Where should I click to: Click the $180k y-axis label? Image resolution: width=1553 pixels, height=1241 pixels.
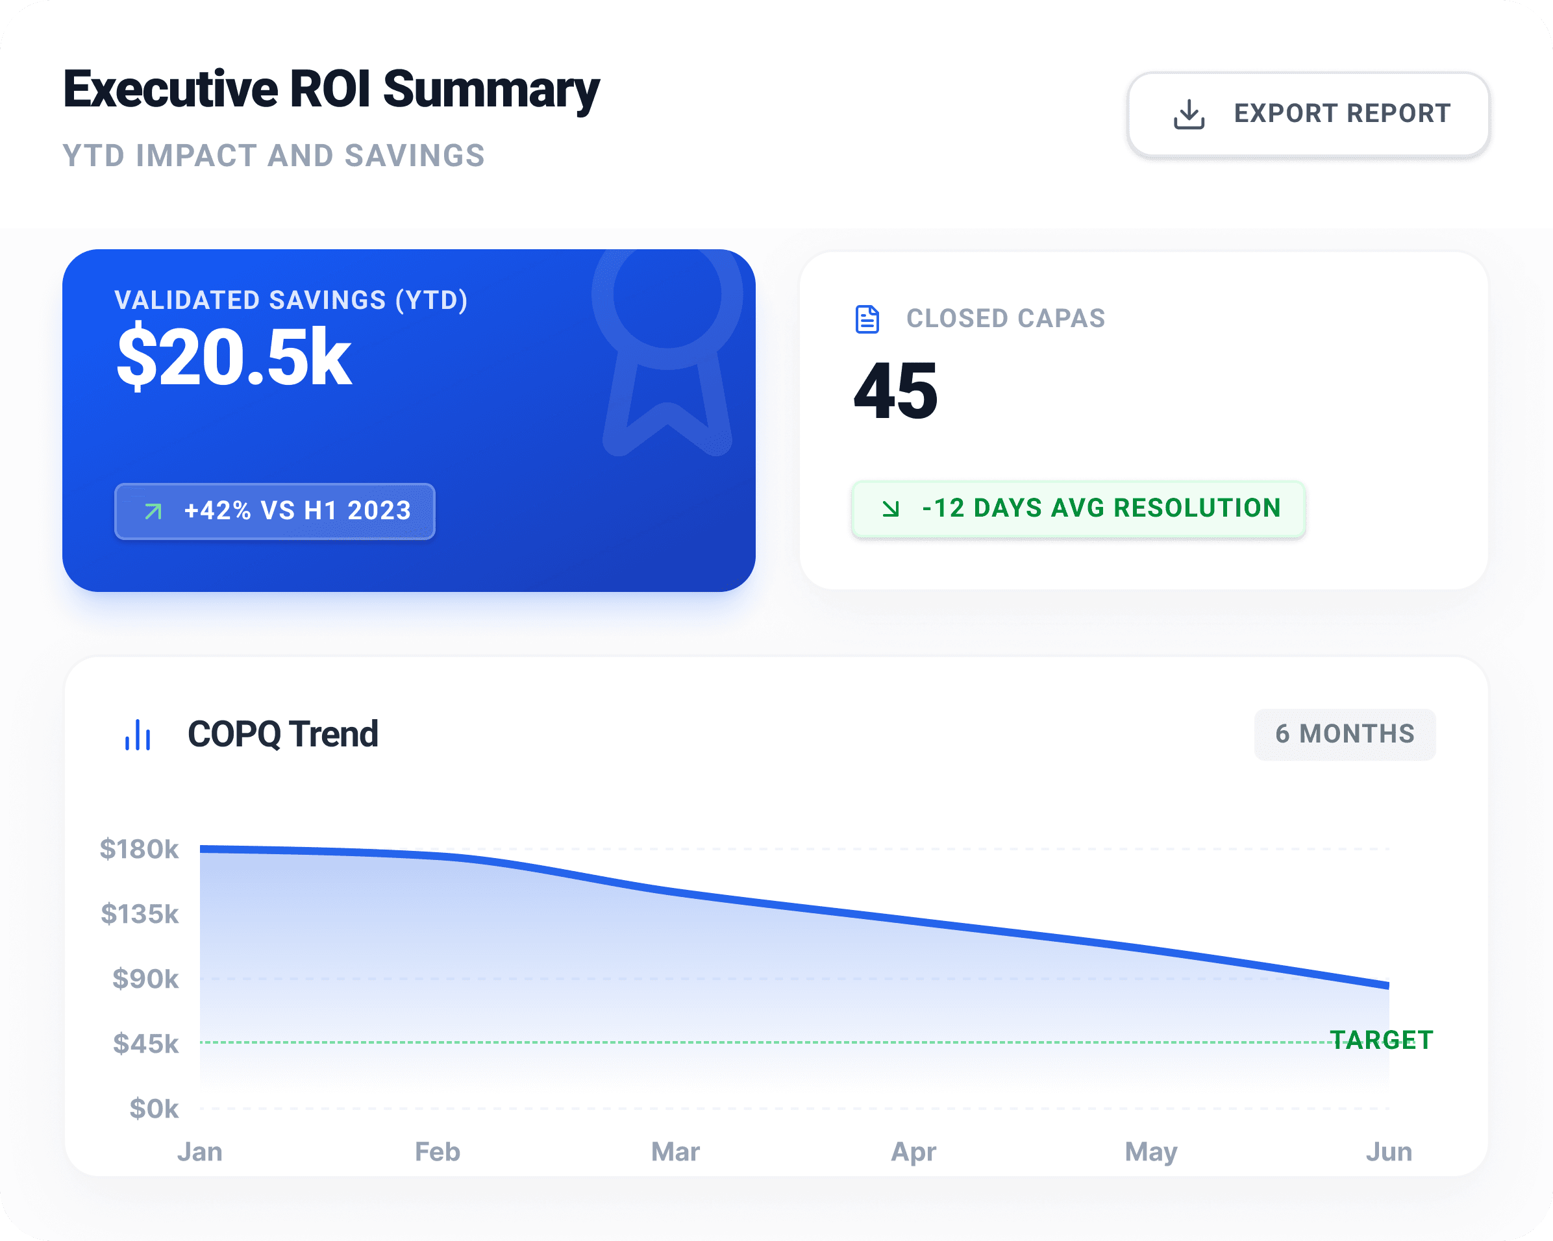[x=139, y=849]
